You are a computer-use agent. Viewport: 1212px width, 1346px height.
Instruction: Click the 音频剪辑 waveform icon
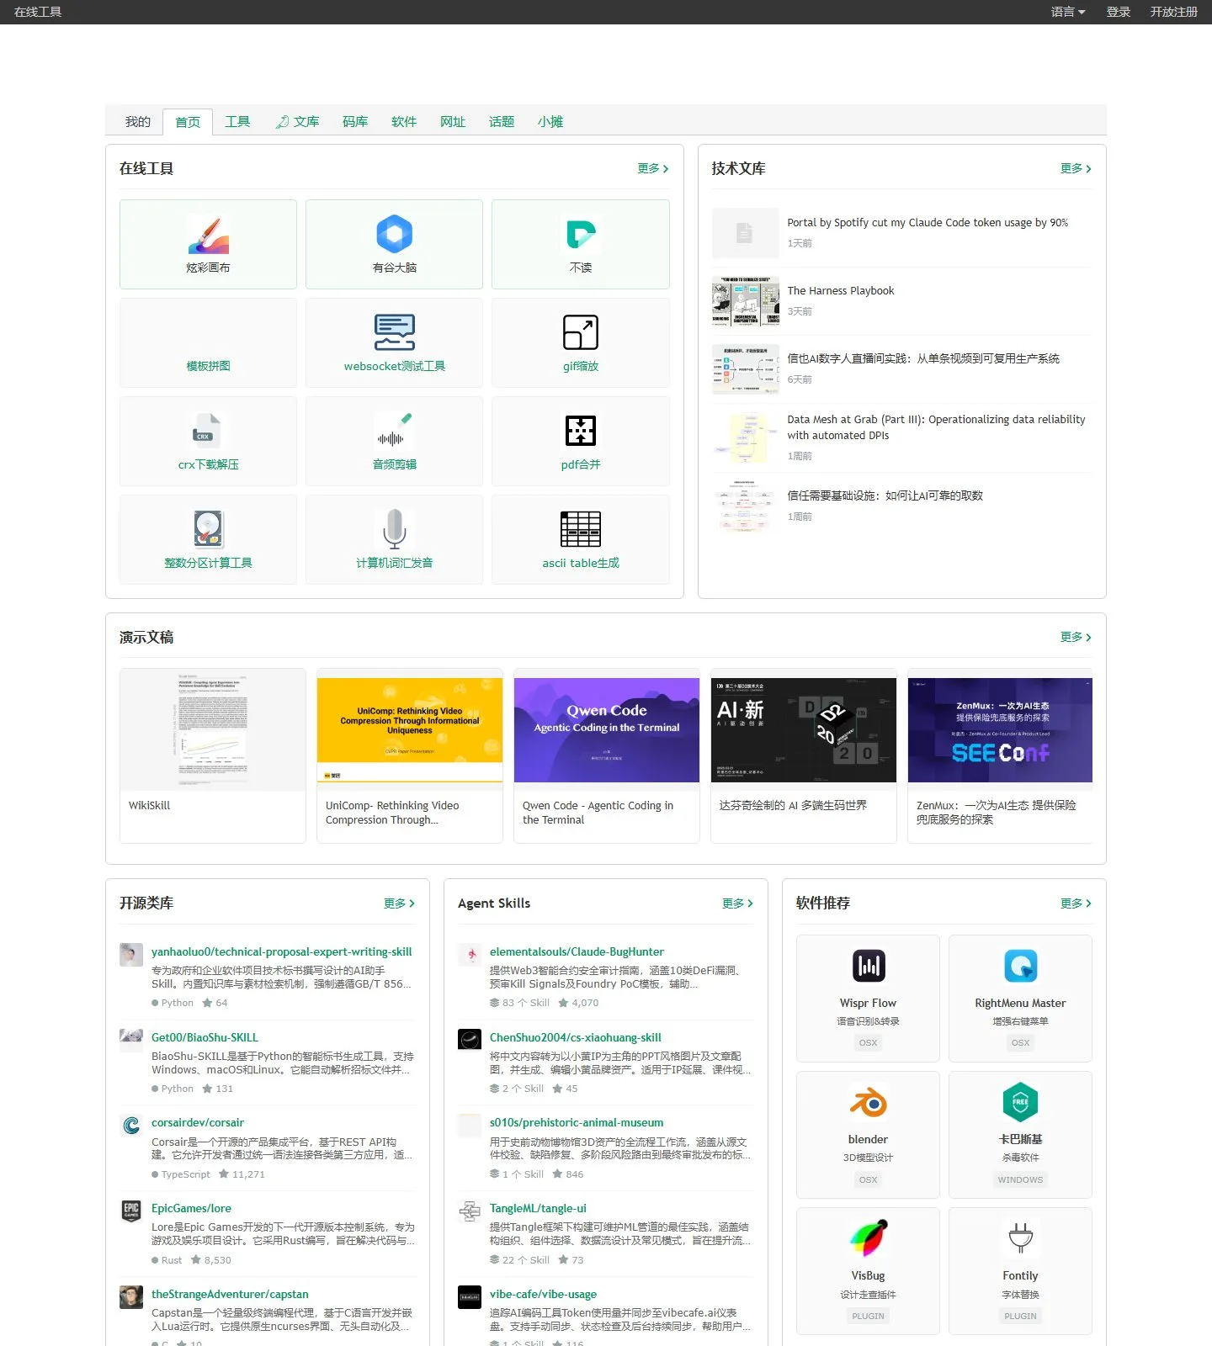[394, 431]
